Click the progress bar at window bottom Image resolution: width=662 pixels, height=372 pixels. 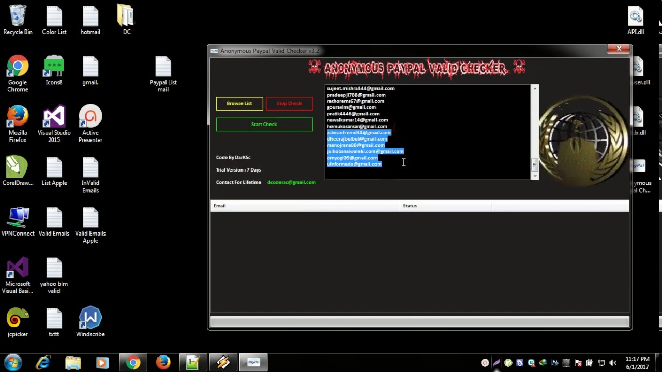click(419, 322)
